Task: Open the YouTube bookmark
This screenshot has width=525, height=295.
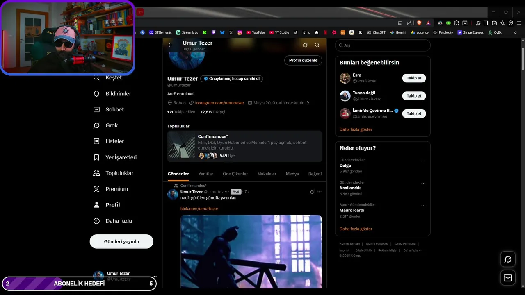Action: [256, 32]
